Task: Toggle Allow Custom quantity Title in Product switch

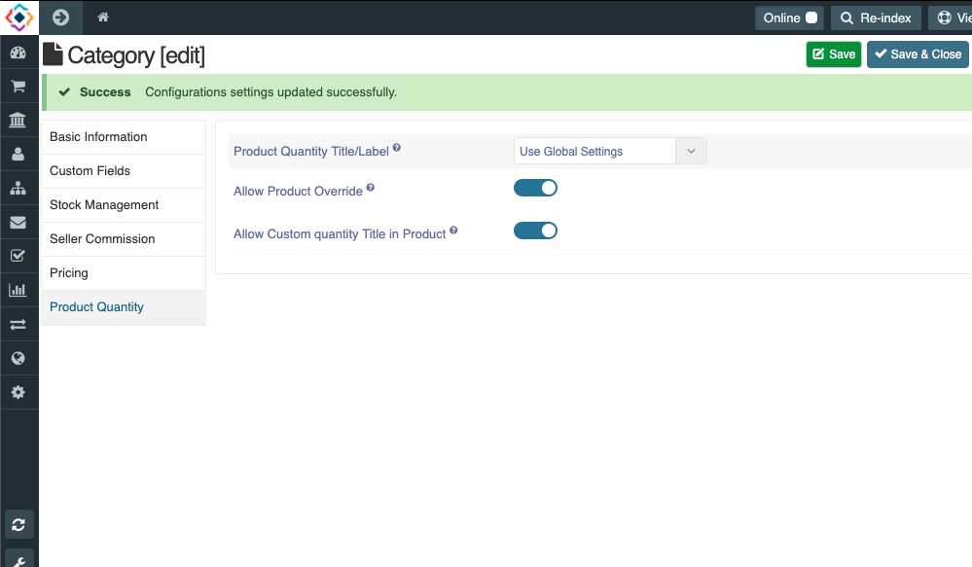Action: tap(535, 230)
